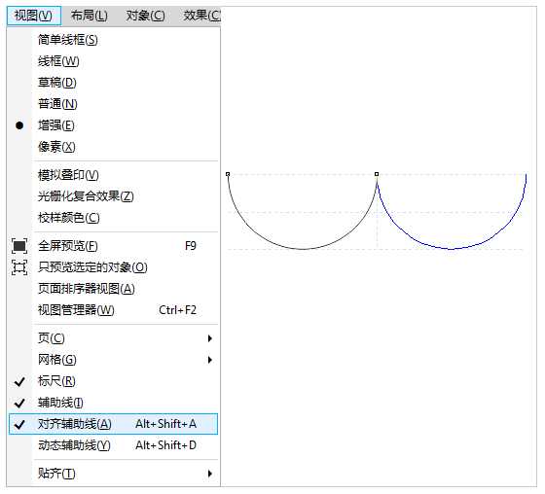Image resolution: width=545 pixels, height=494 pixels.
Task: Expand the 贴齐(T) submenu
Action: pyautogui.click(x=113, y=474)
